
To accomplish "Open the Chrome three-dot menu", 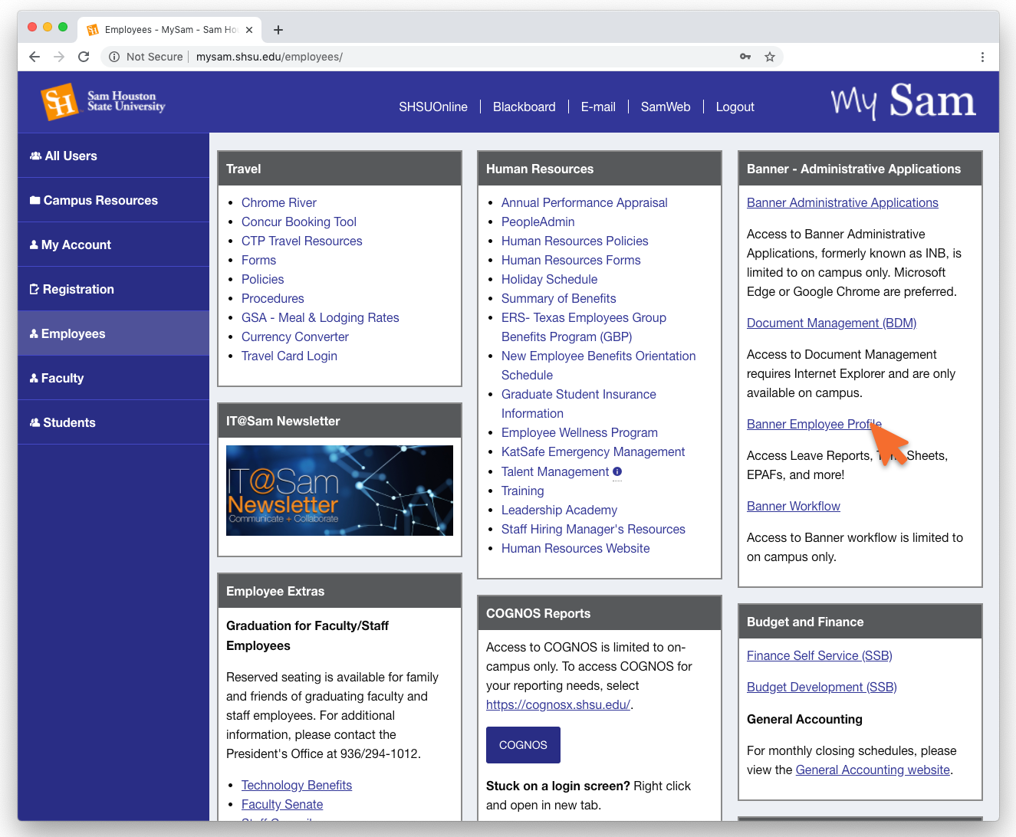I will (982, 57).
